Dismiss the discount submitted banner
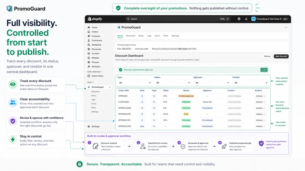 (x=264, y=70)
